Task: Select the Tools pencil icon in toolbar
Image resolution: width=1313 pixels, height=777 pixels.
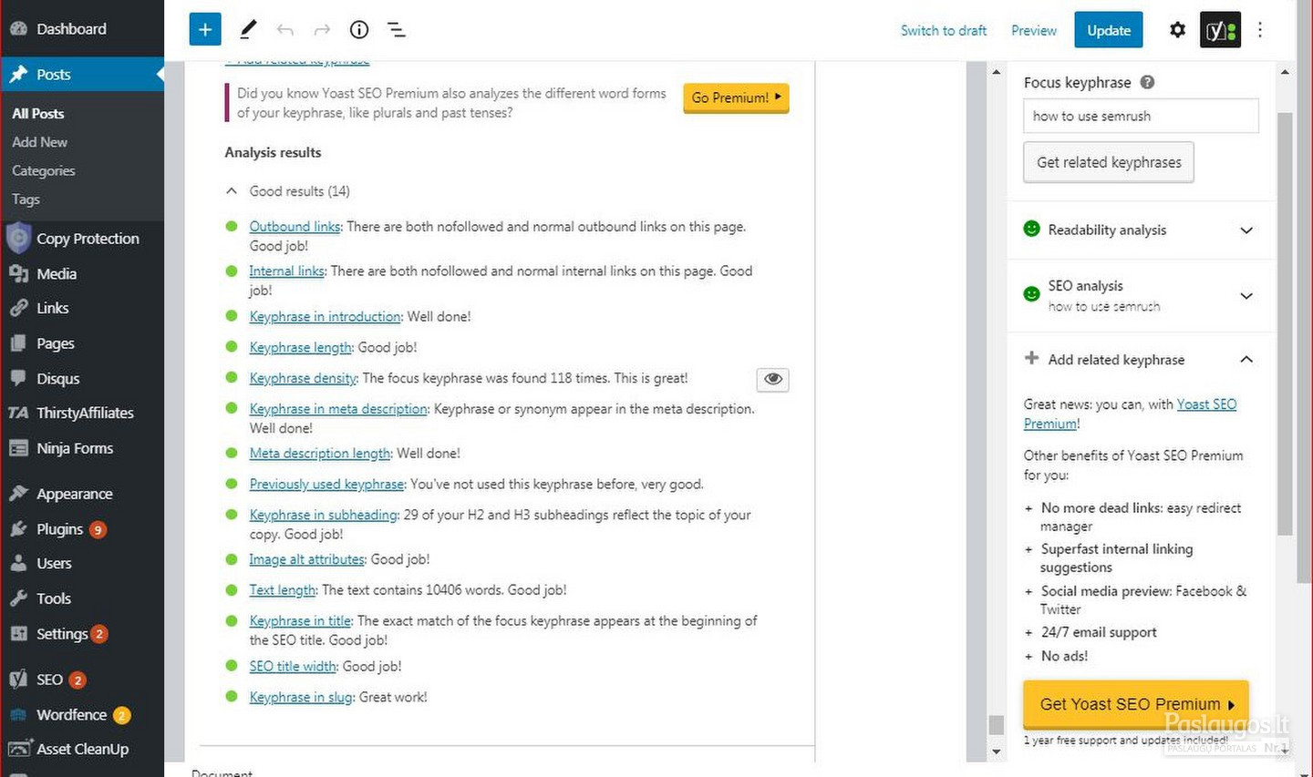Action: pos(248,29)
